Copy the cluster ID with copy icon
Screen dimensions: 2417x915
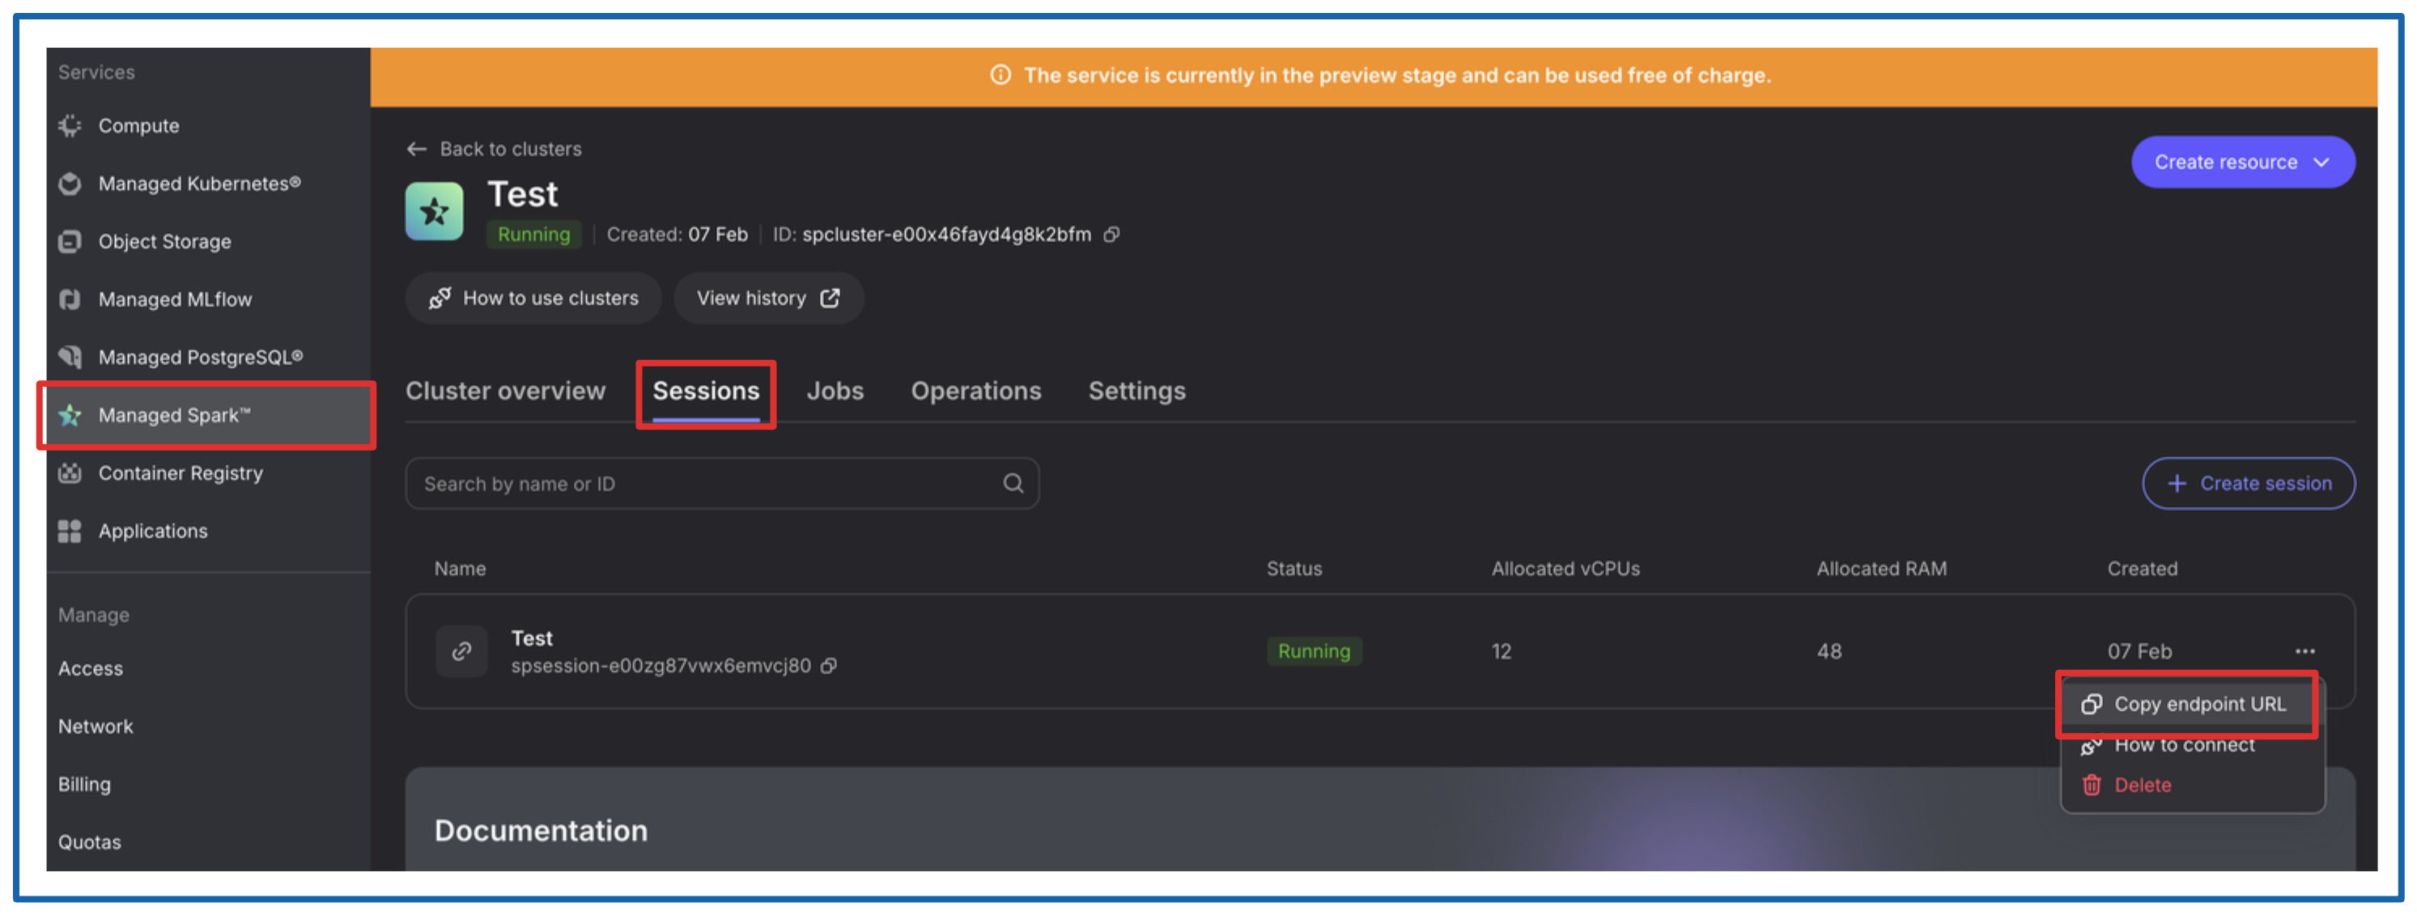[1111, 235]
